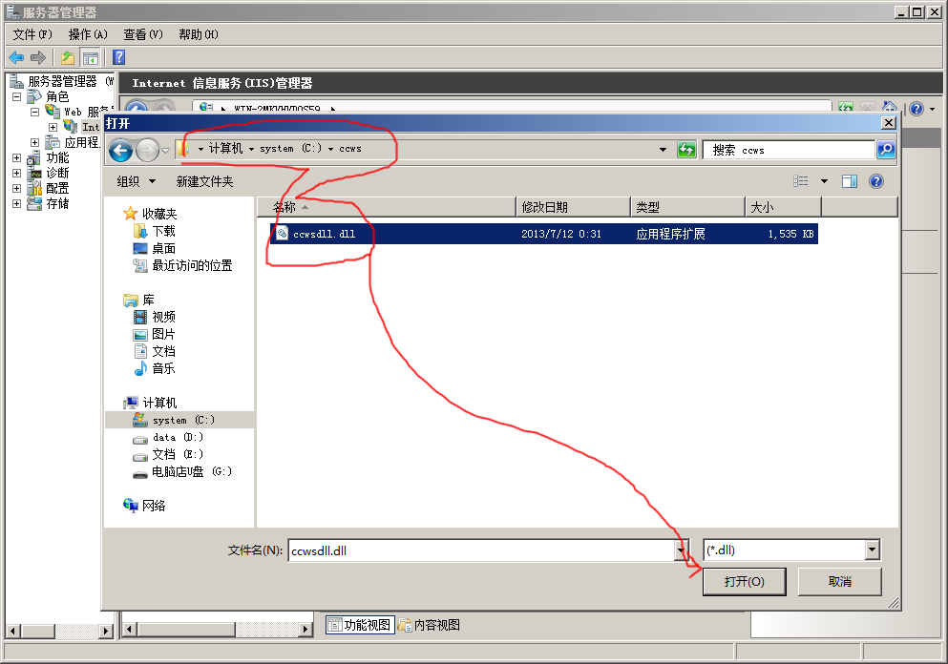
Task: Open the address bar history dropdown
Action: pos(664,150)
